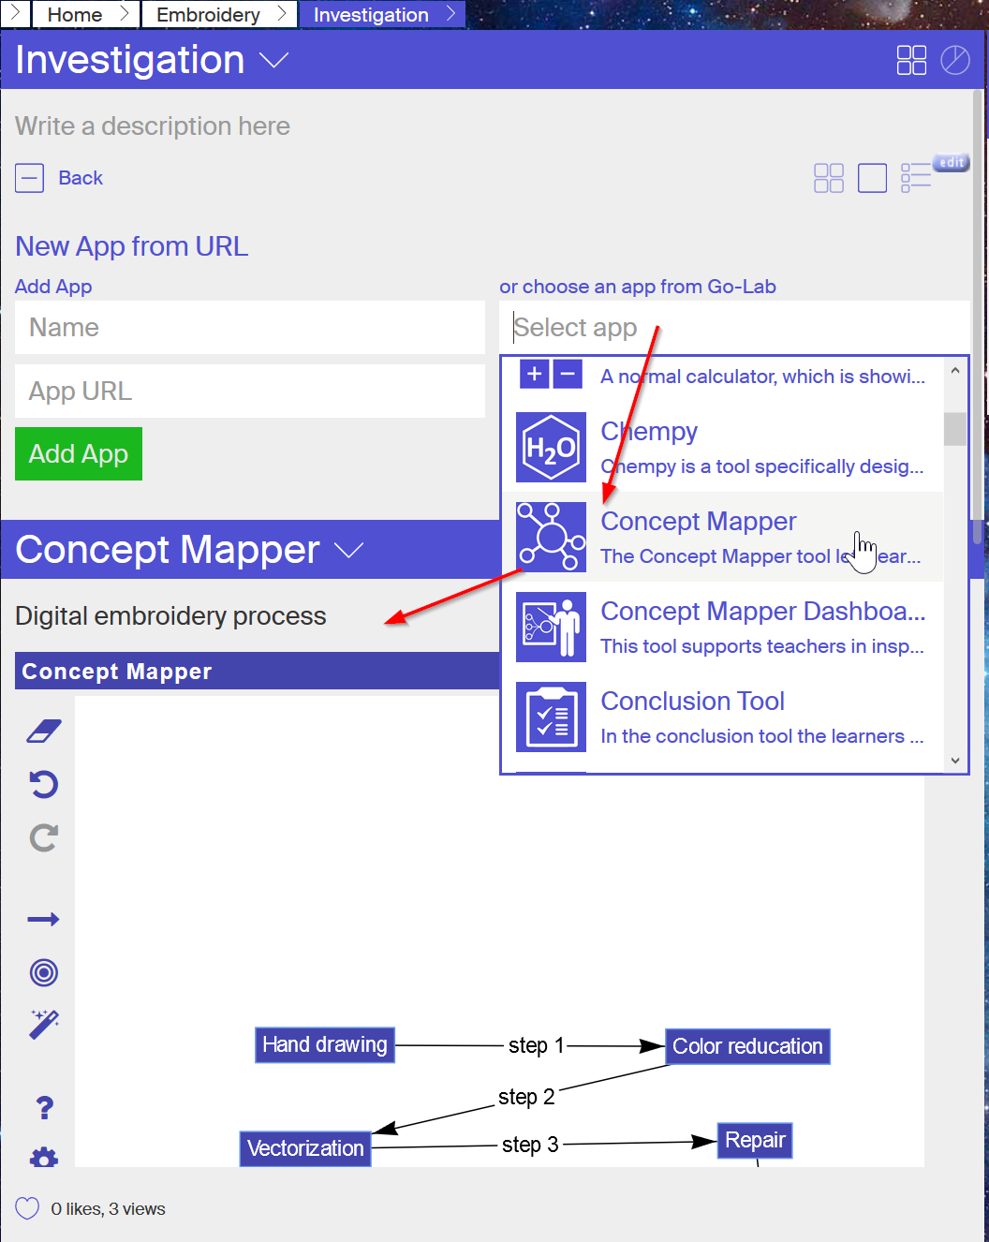The width and height of the screenshot is (989, 1242).
Task: Select the arrow connector tool
Action: click(x=44, y=920)
